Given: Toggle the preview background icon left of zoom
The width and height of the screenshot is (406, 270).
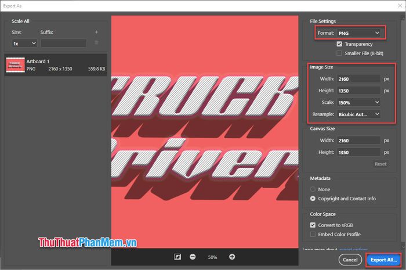Looking at the screenshot, I should 177,257.
